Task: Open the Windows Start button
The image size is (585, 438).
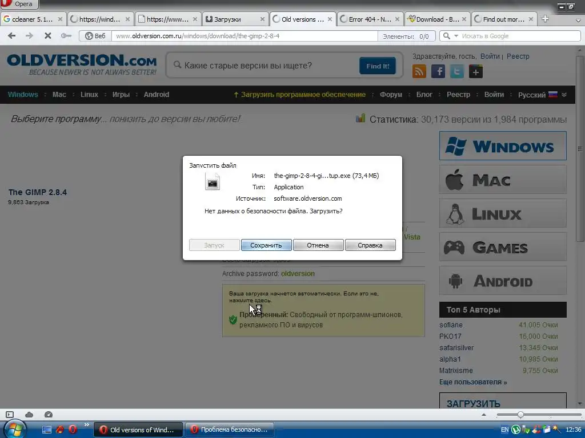Action: (15, 429)
